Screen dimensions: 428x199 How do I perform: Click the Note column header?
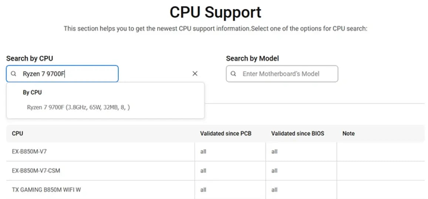tap(348, 134)
